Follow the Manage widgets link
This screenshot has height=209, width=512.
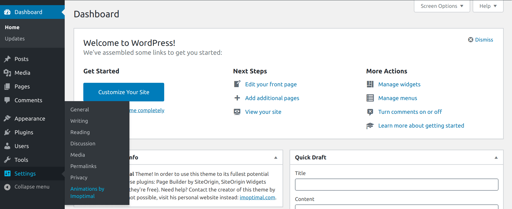click(399, 84)
